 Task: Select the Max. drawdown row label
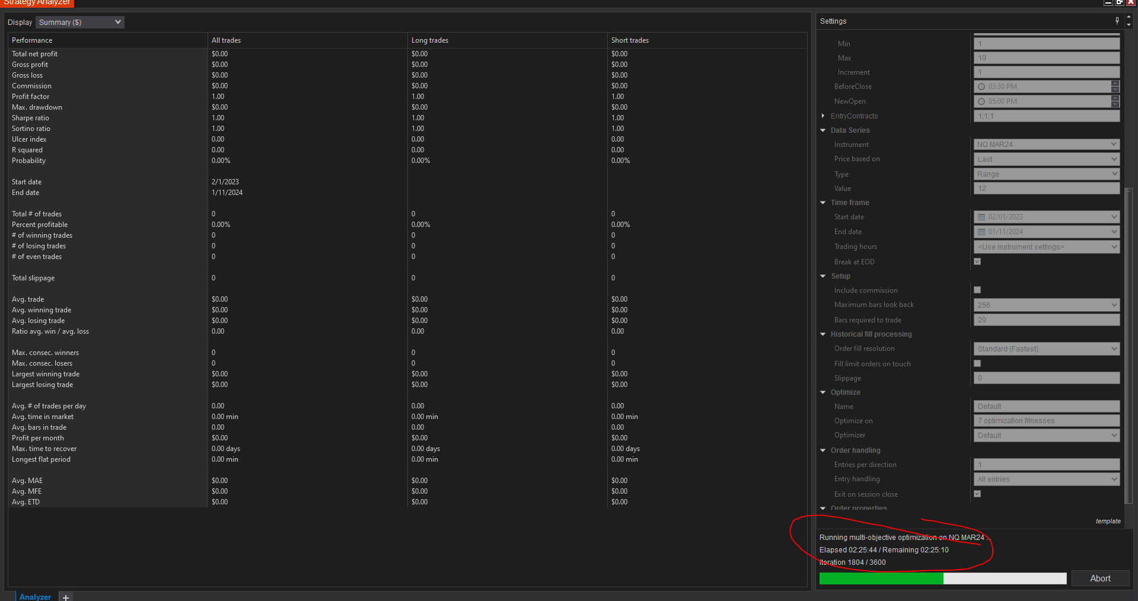point(37,107)
